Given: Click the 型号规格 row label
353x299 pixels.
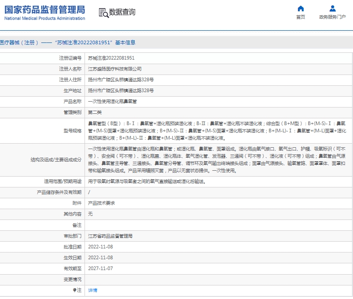Looking at the screenshot, I should [x=72, y=131].
